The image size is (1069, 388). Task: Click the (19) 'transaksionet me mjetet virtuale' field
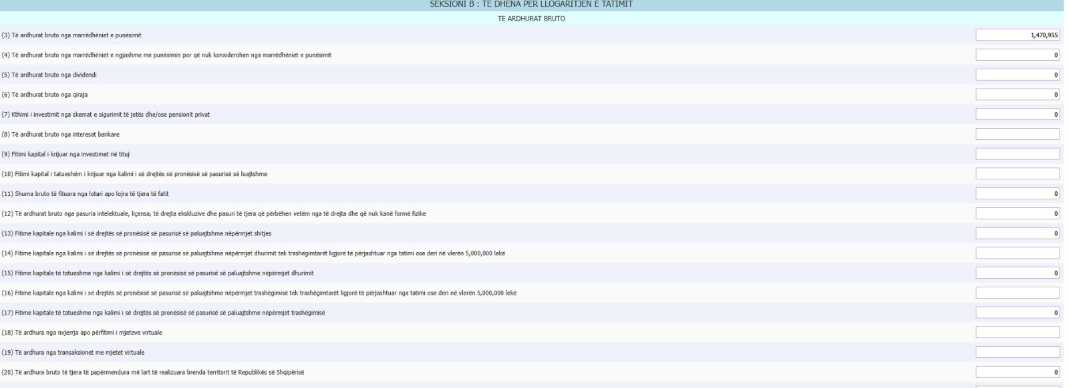coord(1017,352)
